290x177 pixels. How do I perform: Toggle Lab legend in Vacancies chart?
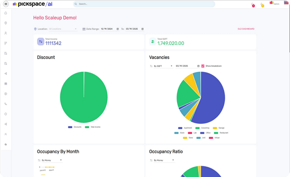coord(192,133)
